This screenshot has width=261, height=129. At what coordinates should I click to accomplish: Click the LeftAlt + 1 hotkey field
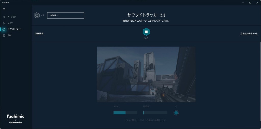(66, 15)
